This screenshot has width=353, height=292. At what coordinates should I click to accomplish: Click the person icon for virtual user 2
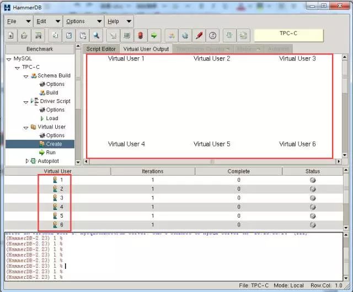pos(55,189)
